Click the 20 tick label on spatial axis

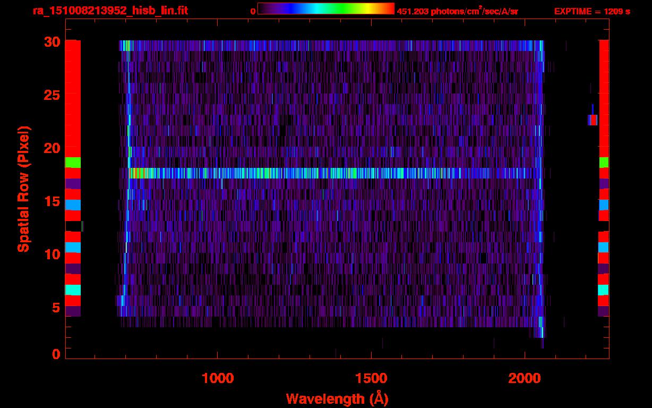[52, 148]
